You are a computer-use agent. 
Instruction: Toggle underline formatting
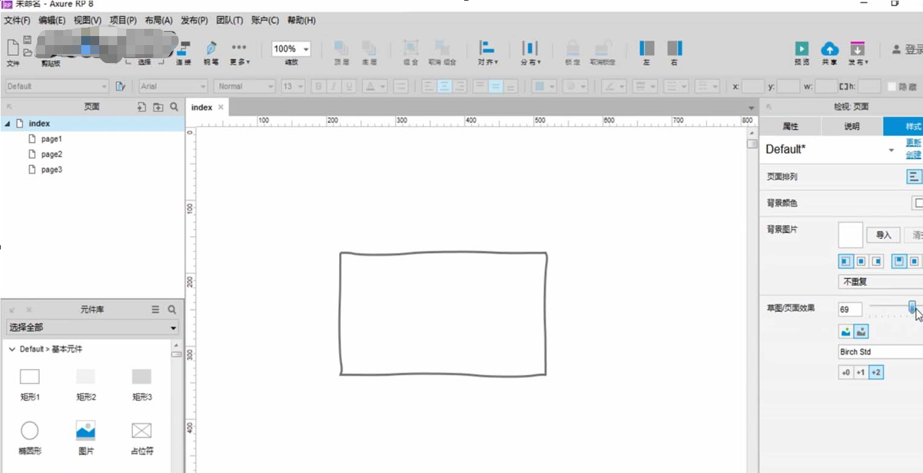click(x=349, y=87)
